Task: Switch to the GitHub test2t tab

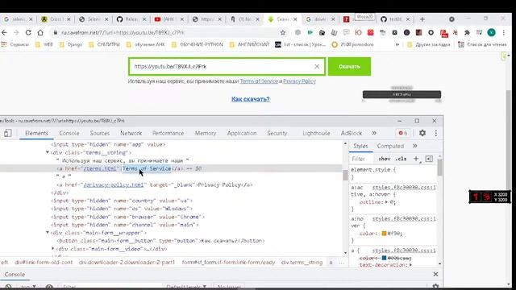Action: [x=396, y=19]
